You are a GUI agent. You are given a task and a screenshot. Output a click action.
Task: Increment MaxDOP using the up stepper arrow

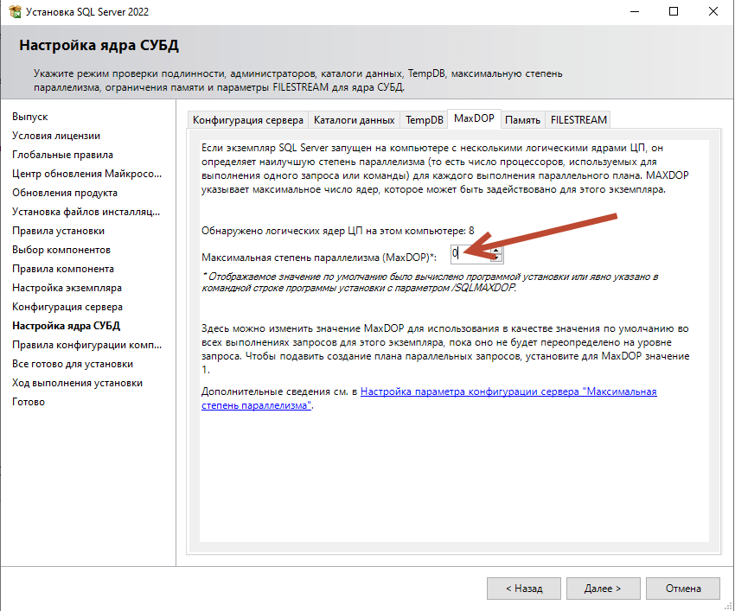click(497, 250)
